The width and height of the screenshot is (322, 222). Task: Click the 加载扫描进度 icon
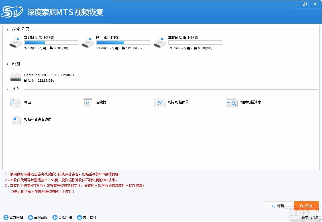tap(232, 102)
